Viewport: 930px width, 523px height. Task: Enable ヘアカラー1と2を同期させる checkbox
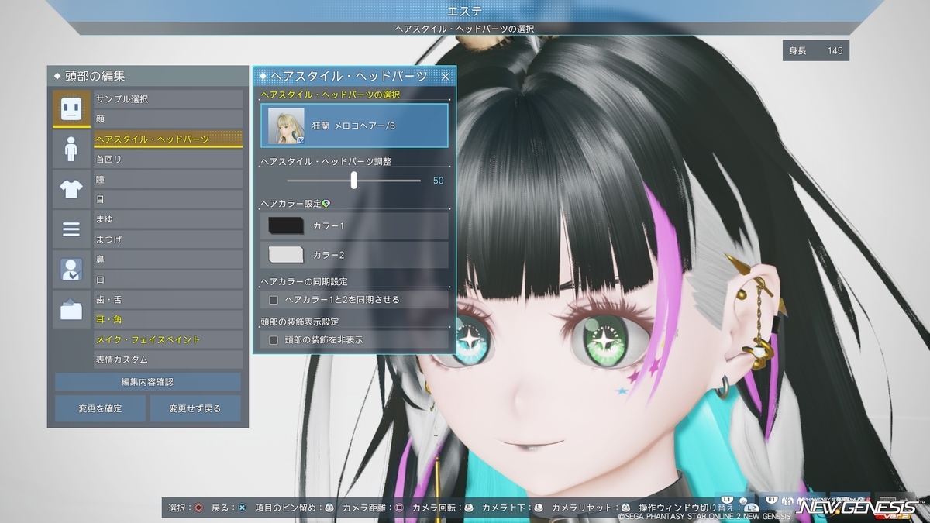[274, 299]
